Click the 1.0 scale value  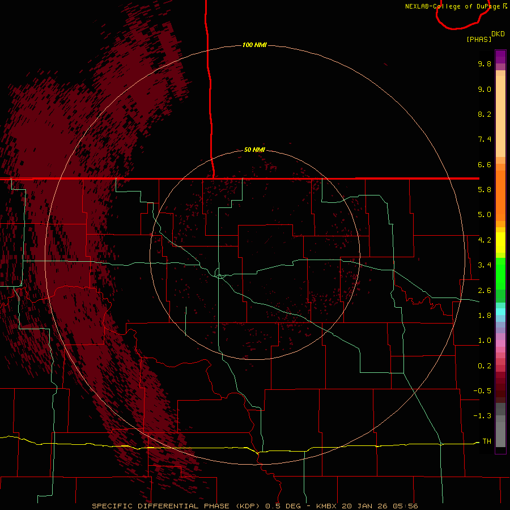coord(484,341)
